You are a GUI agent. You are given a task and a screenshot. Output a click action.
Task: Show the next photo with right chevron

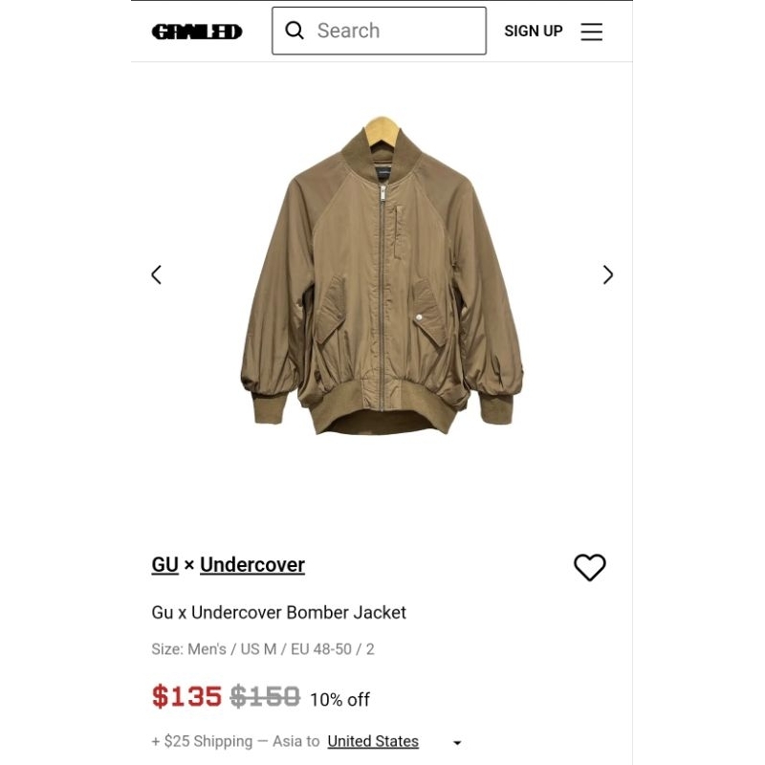[607, 274]
